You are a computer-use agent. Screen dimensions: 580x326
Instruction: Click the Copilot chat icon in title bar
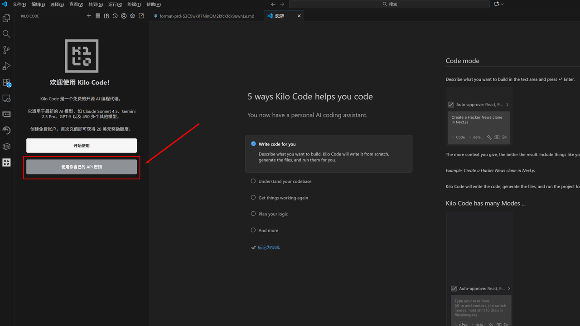point(497,4)
